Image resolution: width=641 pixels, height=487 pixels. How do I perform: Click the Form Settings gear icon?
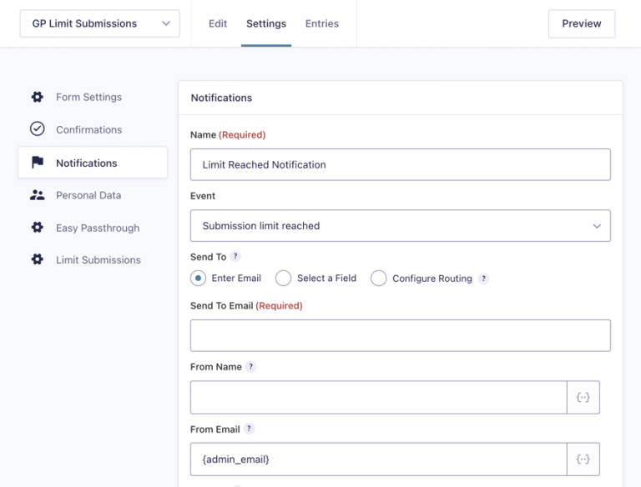[x=37, y=97]
